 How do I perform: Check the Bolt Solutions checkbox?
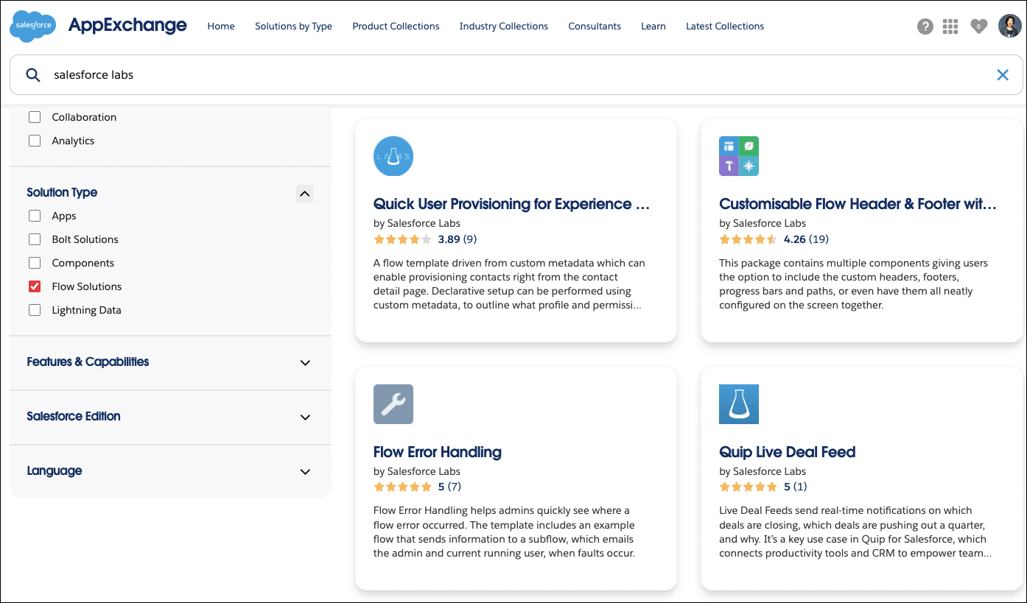(x=35, y=239)
